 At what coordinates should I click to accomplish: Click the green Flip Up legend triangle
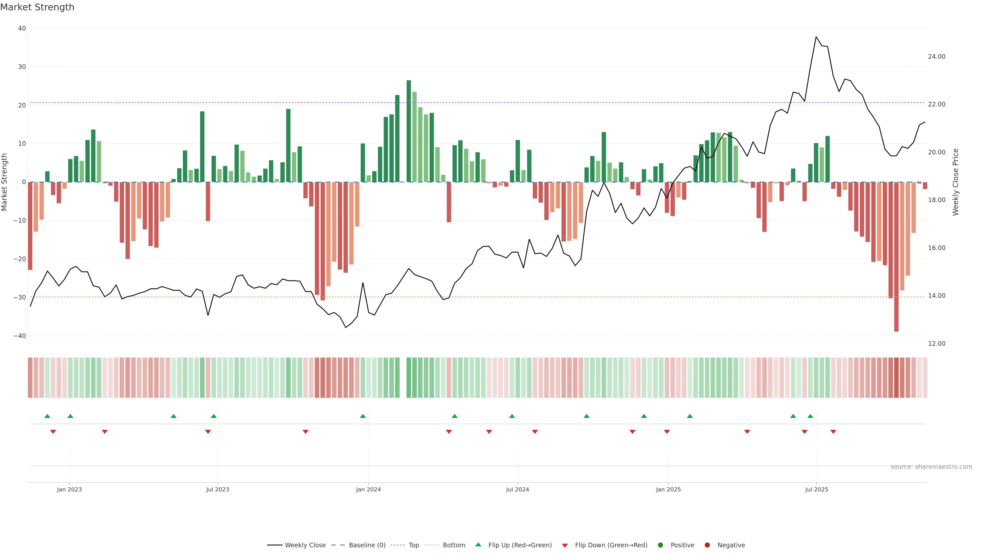tap(478, 545)
